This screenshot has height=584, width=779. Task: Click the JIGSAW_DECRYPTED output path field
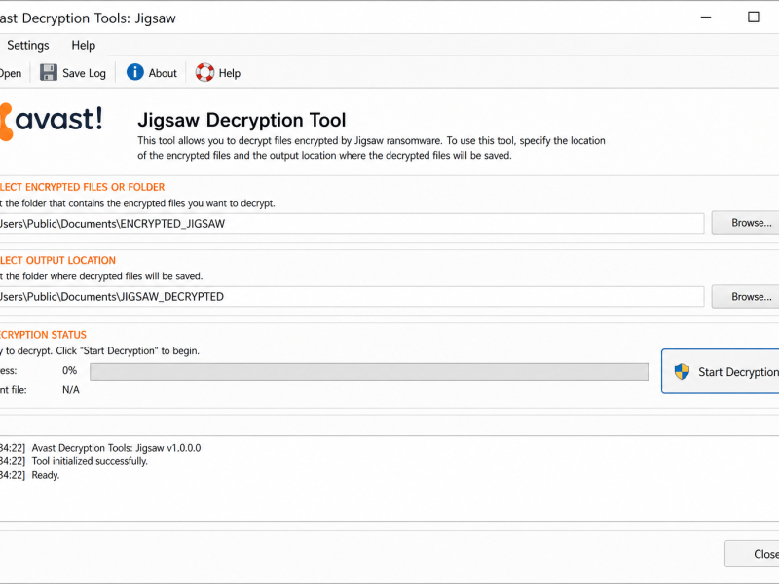tap(352, 297)
